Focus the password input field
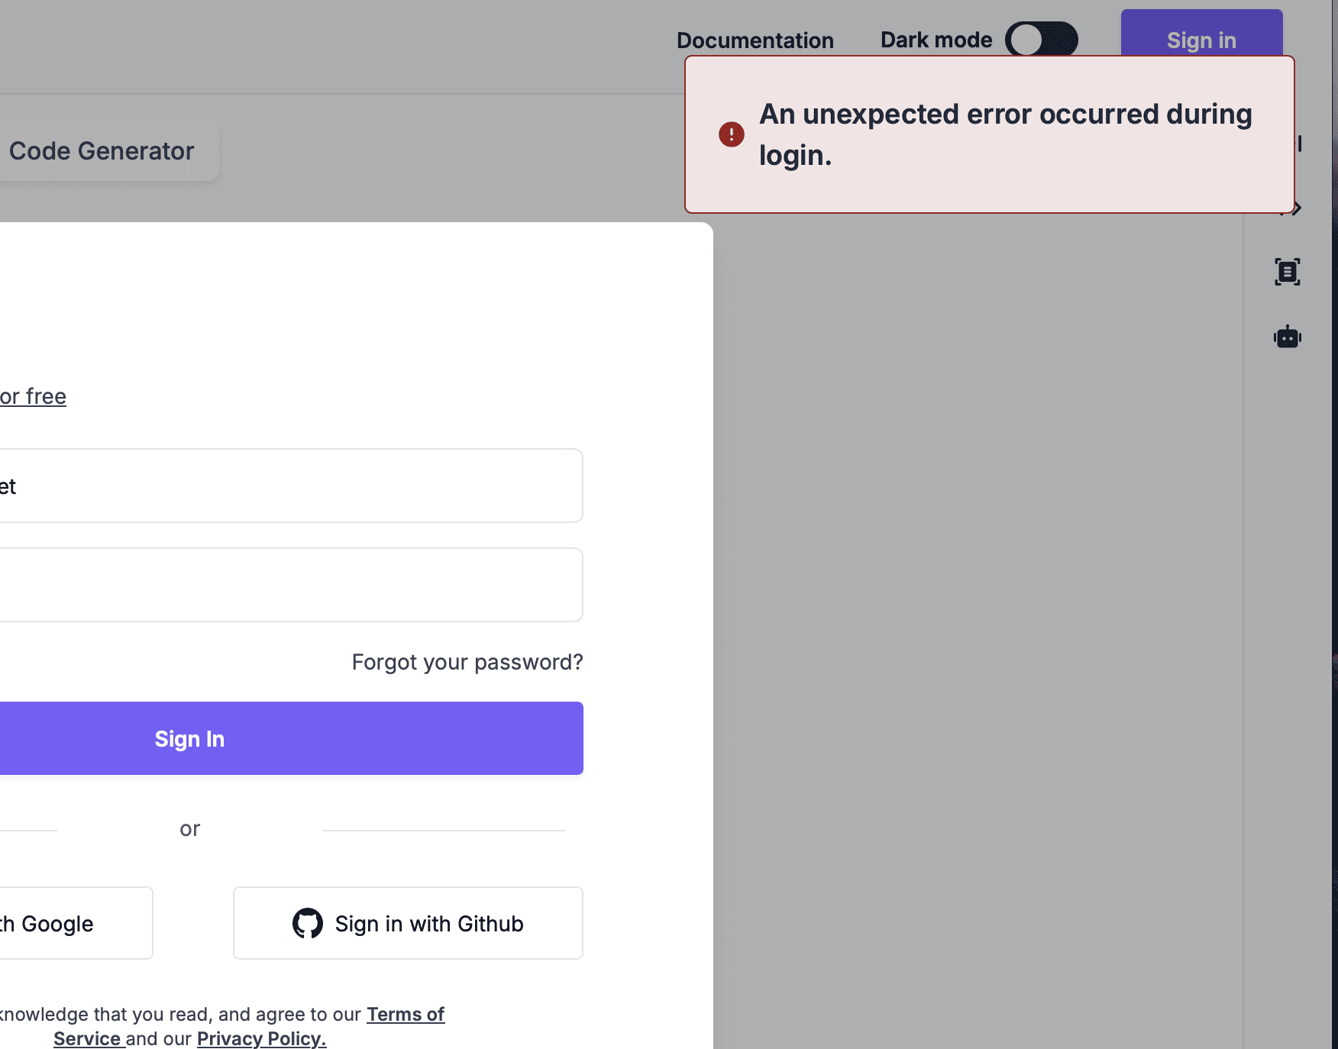The image size is (1338, 1049). (x=290, y=585)
